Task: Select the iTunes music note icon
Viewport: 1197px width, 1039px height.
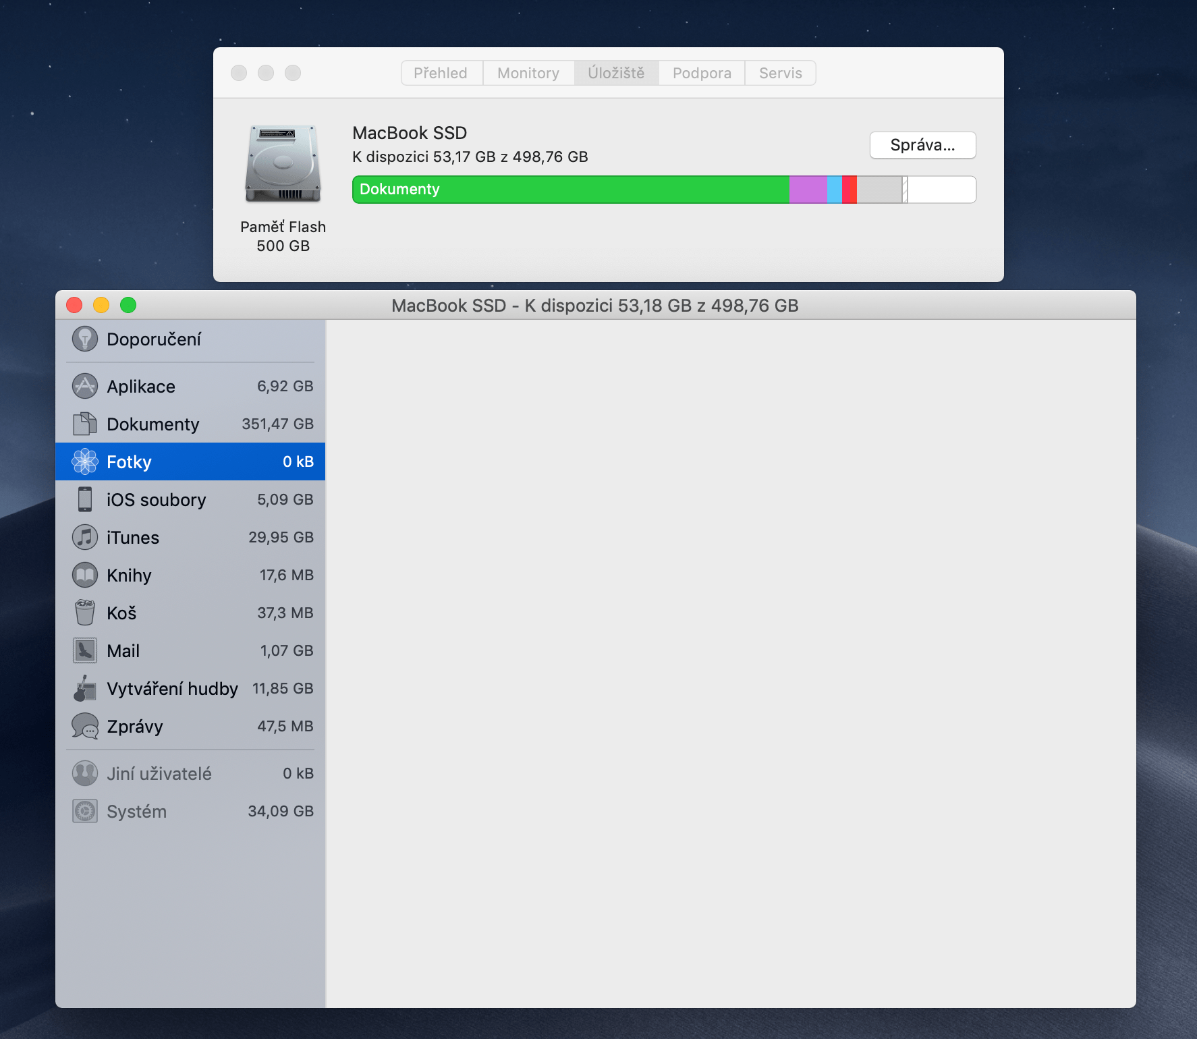Action: [x=85, y=537]
